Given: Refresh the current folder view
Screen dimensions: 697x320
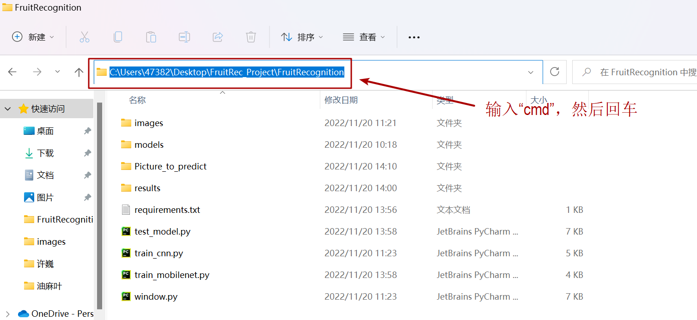Looking at the screenshot, I should pyautogui.click(x=555, y=72).
